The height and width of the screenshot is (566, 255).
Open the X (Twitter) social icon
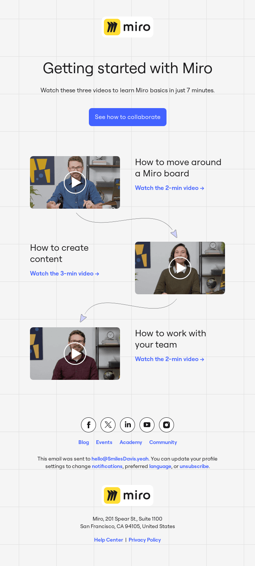pos(108,425)
